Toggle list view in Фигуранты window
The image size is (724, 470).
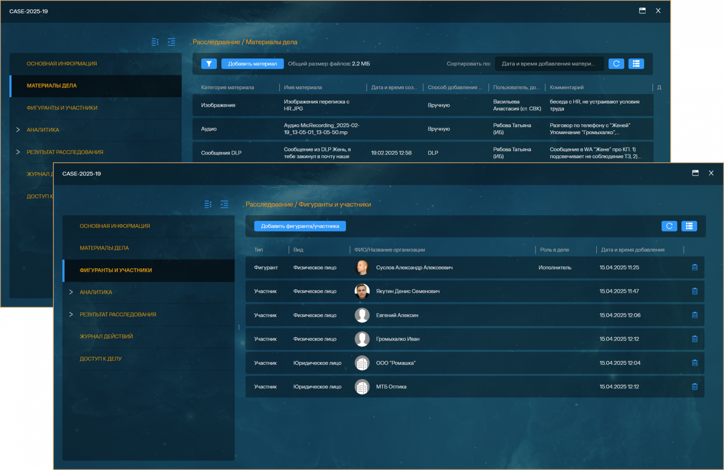[x=689, y=226]
